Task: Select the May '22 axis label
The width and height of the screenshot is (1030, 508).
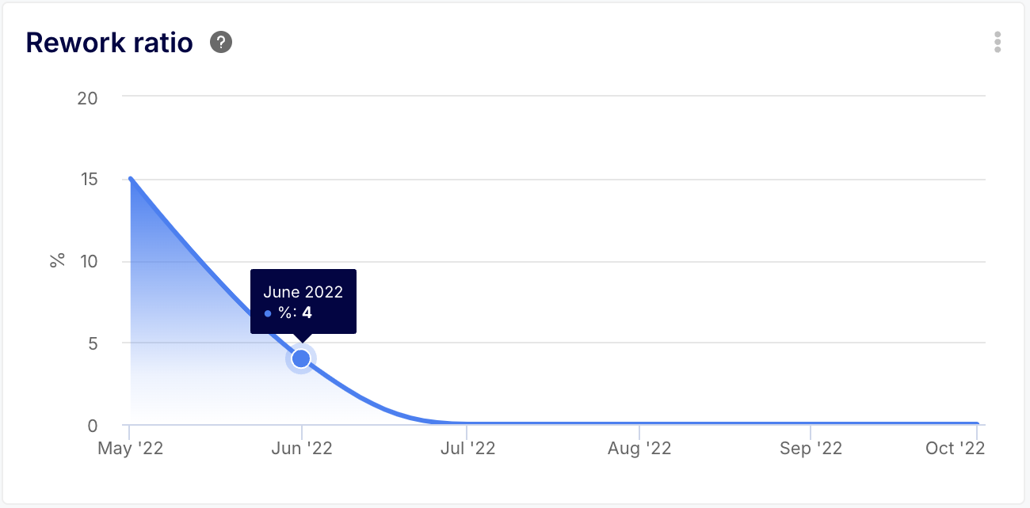Action: coord(131,449)
